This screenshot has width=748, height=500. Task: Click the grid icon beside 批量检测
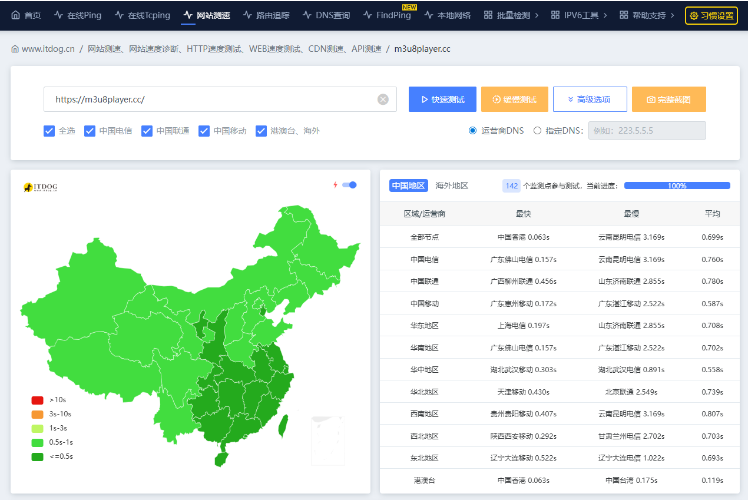tap(488, 15)
